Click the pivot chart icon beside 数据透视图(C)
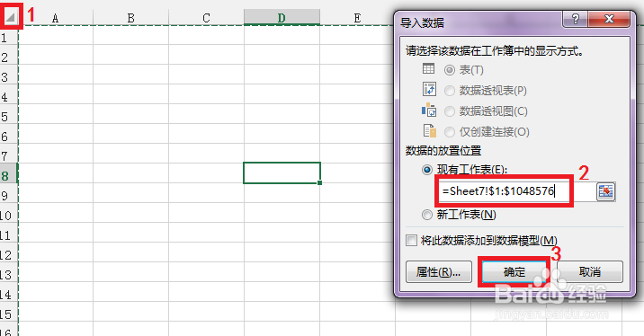This screenshot has height=336, width=644. coord(429,110)
